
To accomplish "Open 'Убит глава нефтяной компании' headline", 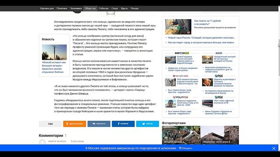I will pos(224,102).
